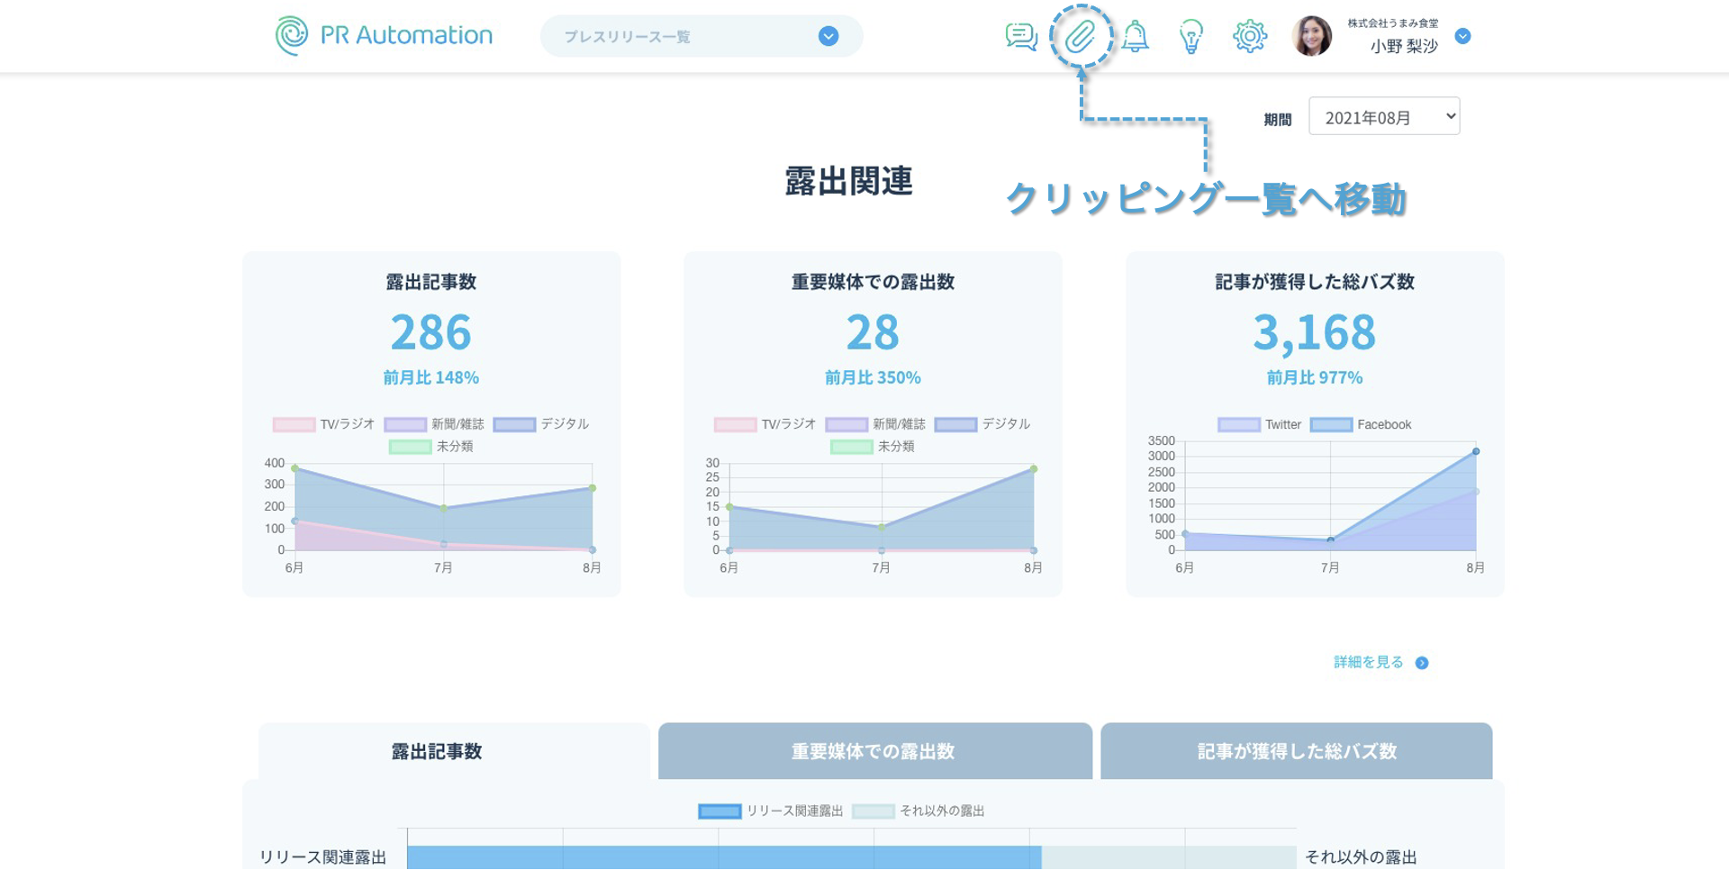Click the lightbulb tips icon

(1191, 37)
